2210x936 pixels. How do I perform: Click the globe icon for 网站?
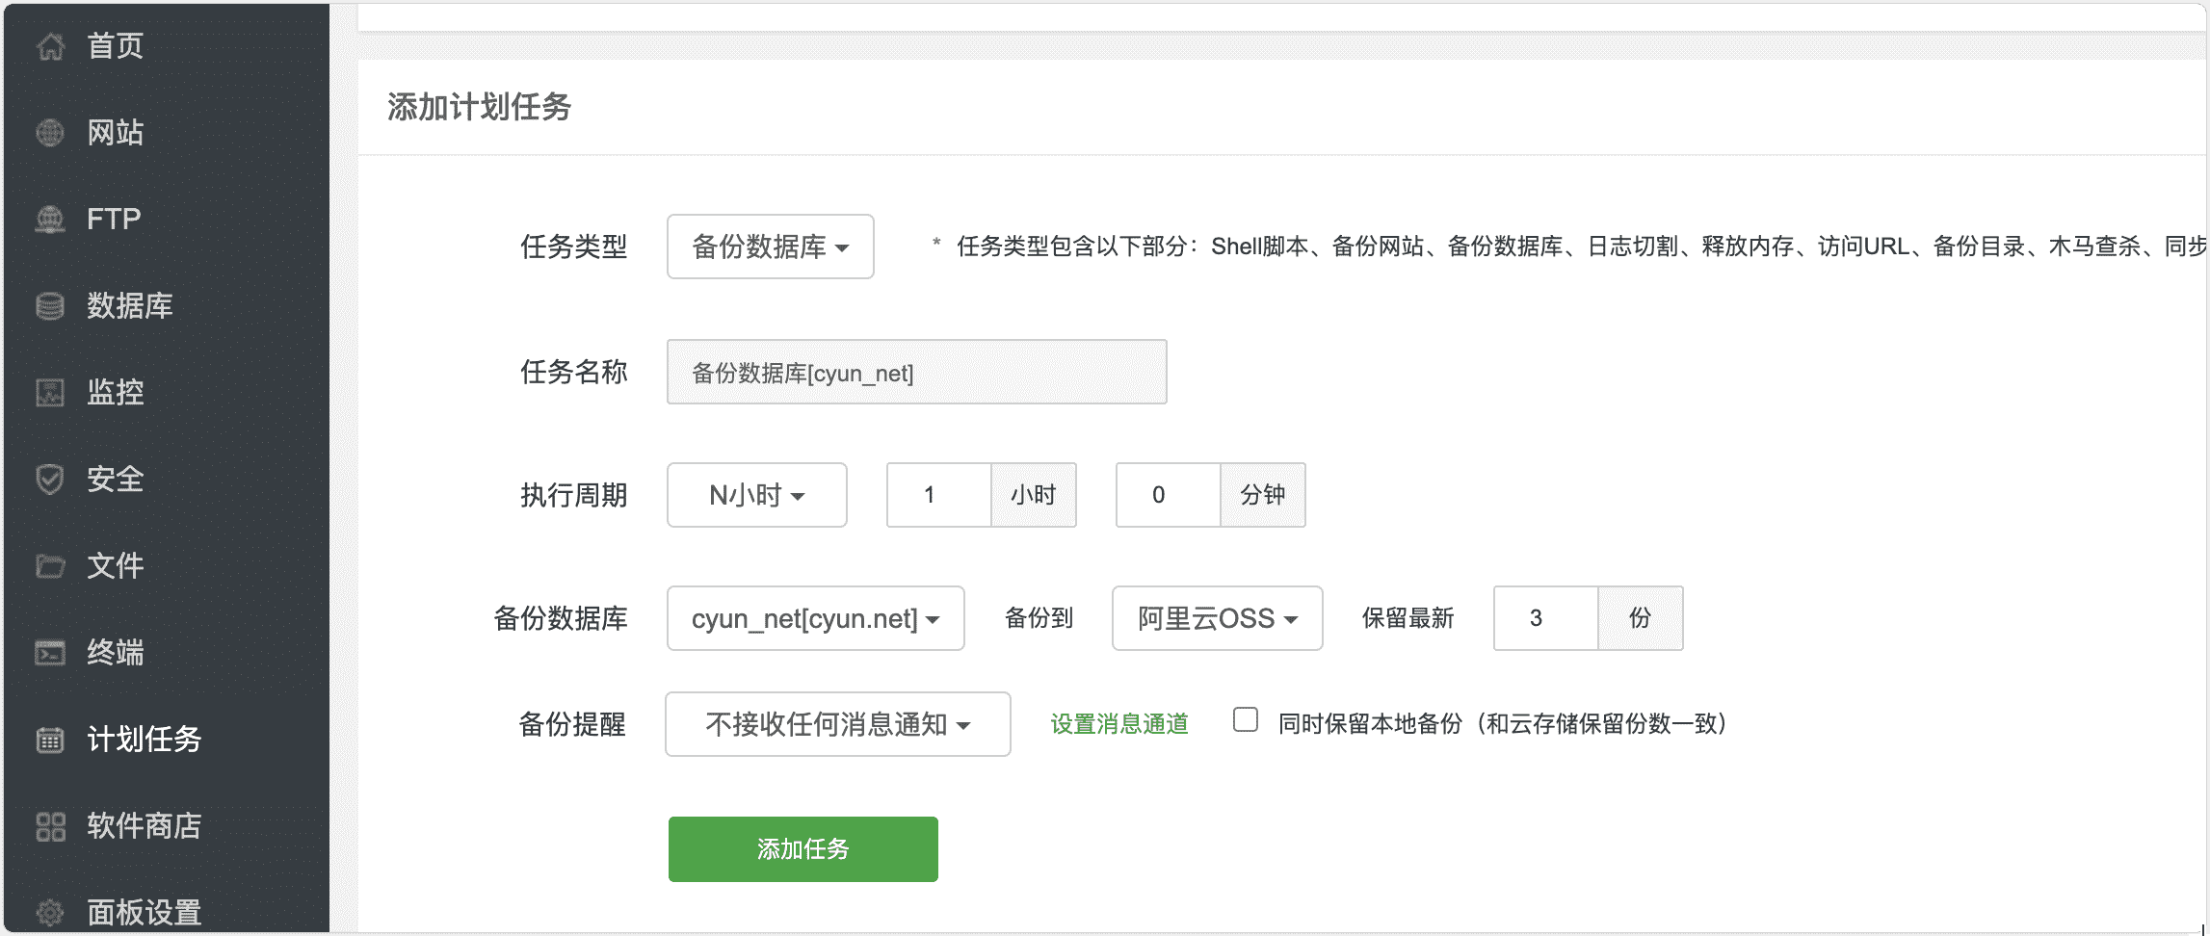50,132
